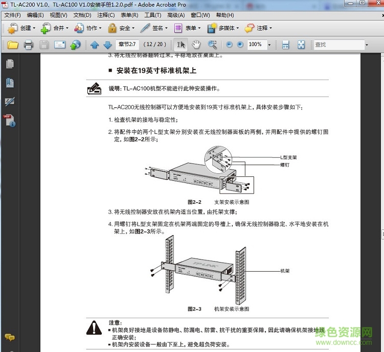
Task: Click the 合并 (Combine) files icon
Action: pos(46,29)
